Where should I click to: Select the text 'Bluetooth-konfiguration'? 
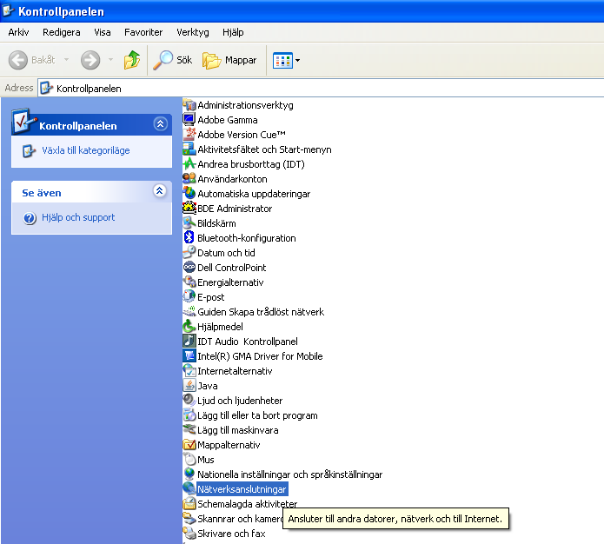[x=247, y=238]
